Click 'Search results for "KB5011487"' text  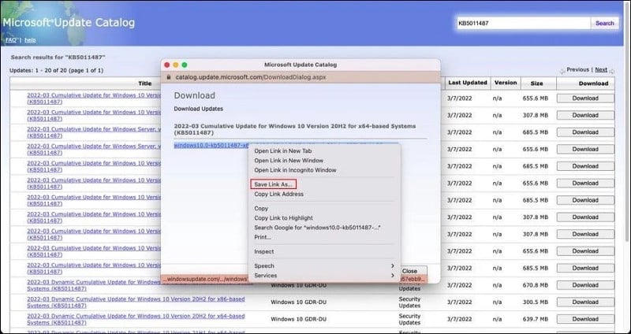58,58
